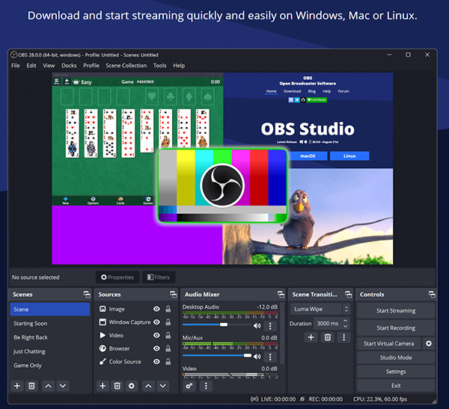The width and height of the screenshot is (449, 409).
Task: Decrease transition duration with down arrow
Action: click(x=346, y=326)
